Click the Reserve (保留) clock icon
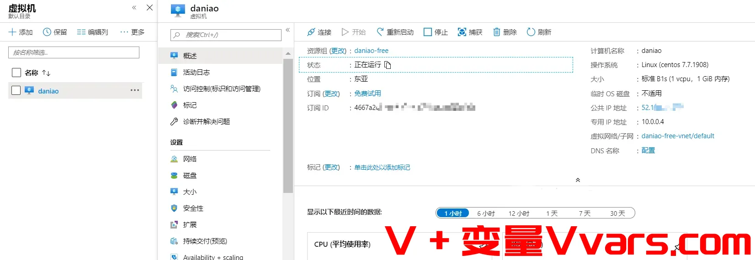Image resolution: width=755 pixels, height=260 pixels. click(x=47, y=32)
